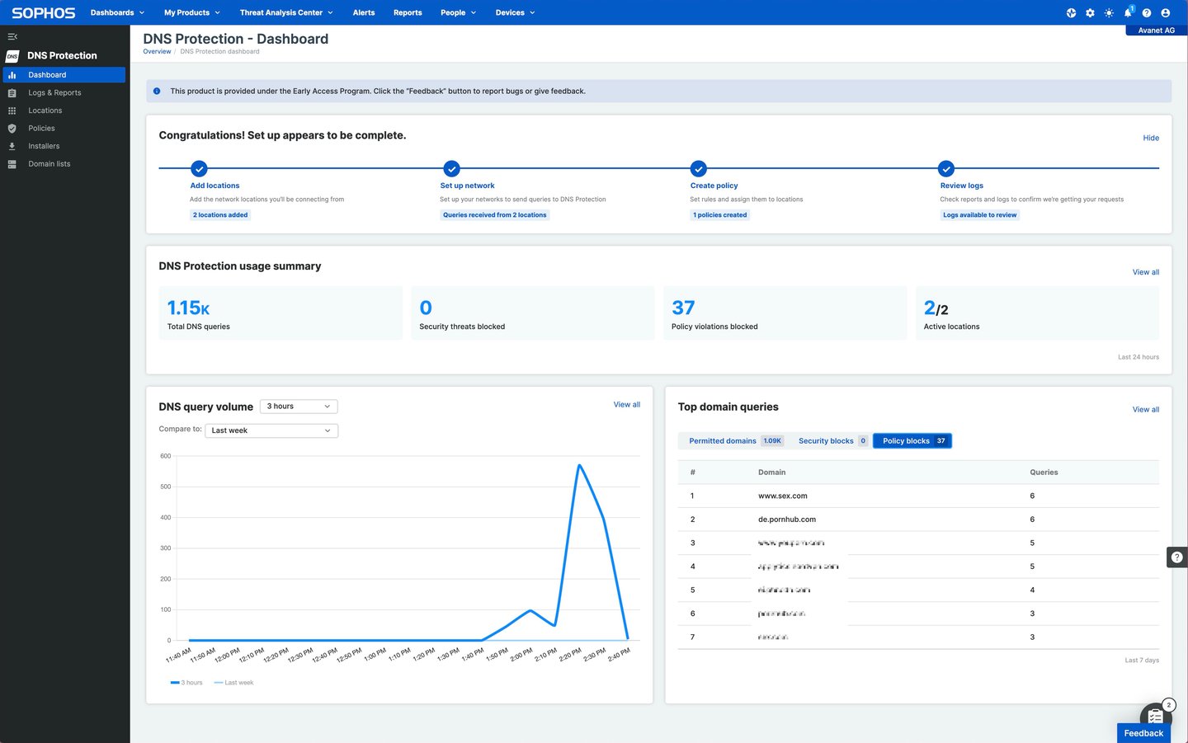Click the Dashboard bar chart icon
The height and width of the screenshot is (743, 1188).
(x=12, y=75)
